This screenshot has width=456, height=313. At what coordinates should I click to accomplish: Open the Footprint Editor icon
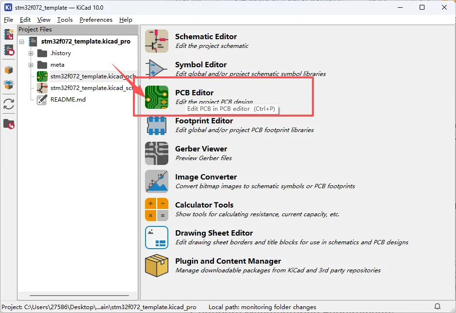click(157, 125)
